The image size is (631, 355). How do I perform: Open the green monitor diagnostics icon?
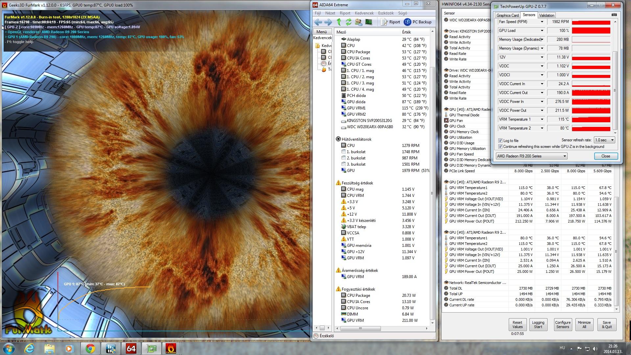tap(369, 22)
